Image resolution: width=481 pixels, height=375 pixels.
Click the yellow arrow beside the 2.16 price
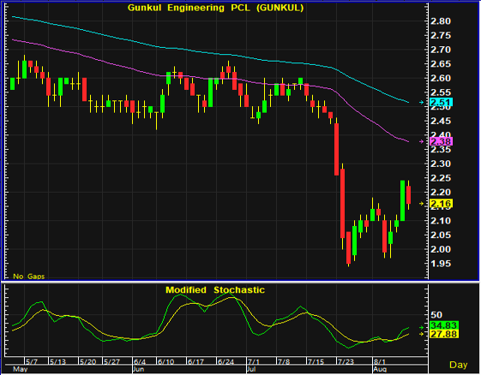coord(422,204)
